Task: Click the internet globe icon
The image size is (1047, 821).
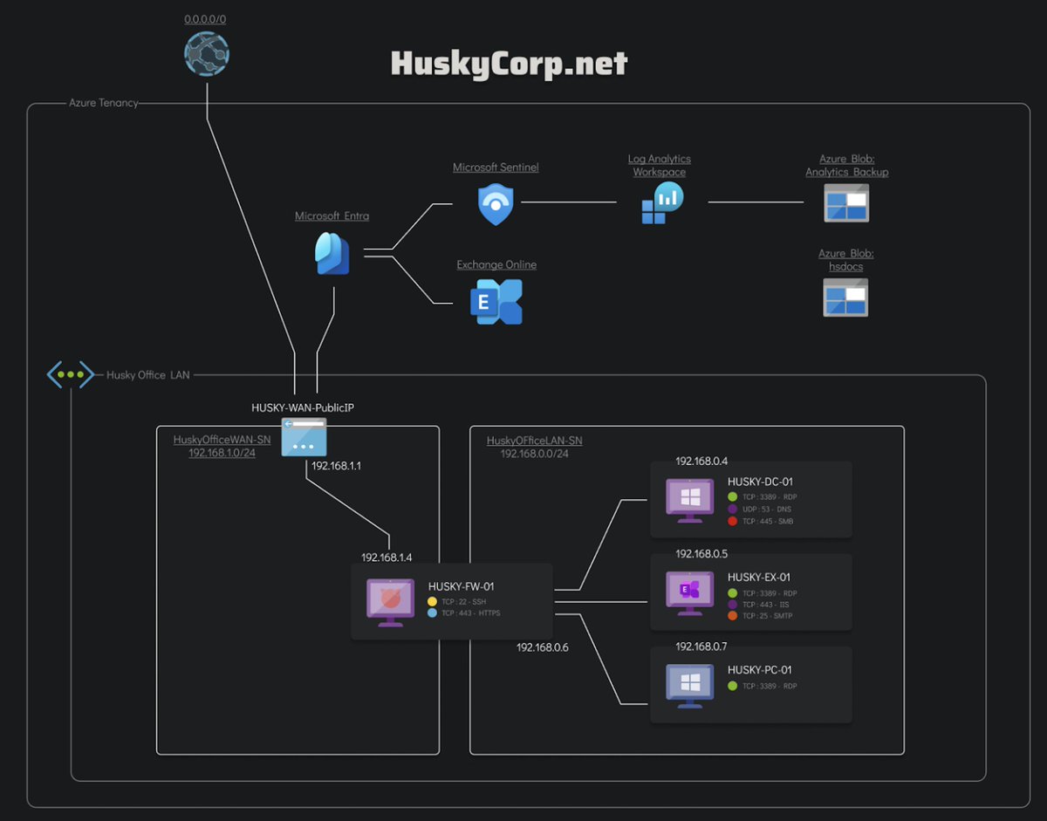Action: [x=206, y=54]
